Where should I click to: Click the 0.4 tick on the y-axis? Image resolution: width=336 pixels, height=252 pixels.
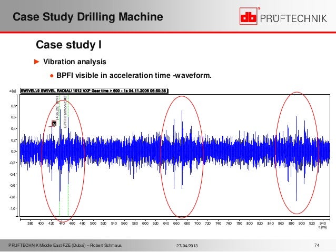[13, 129]
